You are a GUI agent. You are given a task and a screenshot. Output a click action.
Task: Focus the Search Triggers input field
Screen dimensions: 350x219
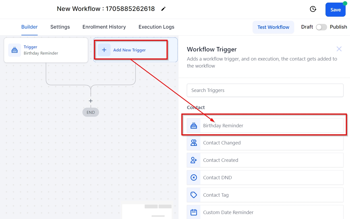[x=265, y=90]
